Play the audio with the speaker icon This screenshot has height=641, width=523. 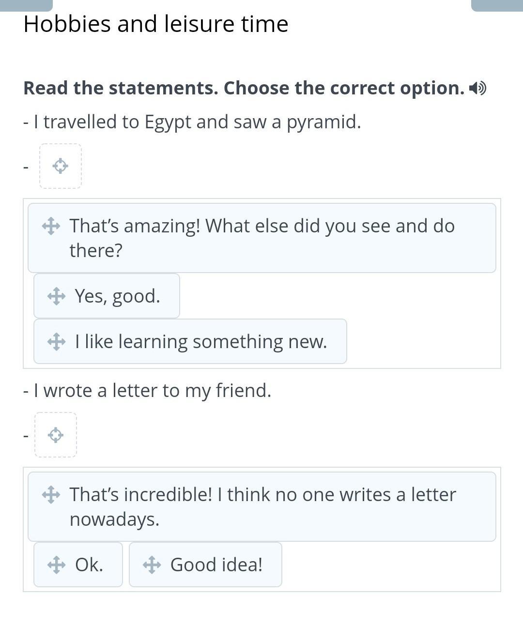coord(477,88)
